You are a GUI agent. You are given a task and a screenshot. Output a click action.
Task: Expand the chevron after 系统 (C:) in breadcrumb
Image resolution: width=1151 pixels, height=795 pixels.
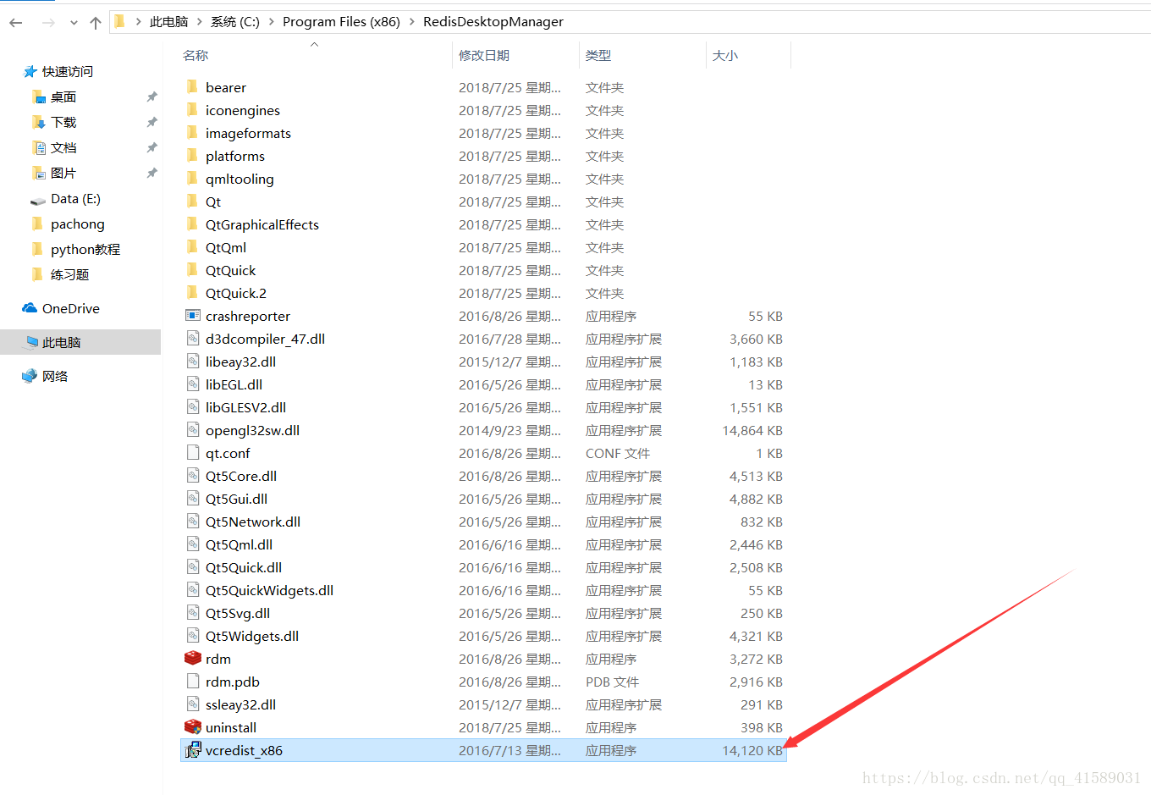(x=272, y=22)
